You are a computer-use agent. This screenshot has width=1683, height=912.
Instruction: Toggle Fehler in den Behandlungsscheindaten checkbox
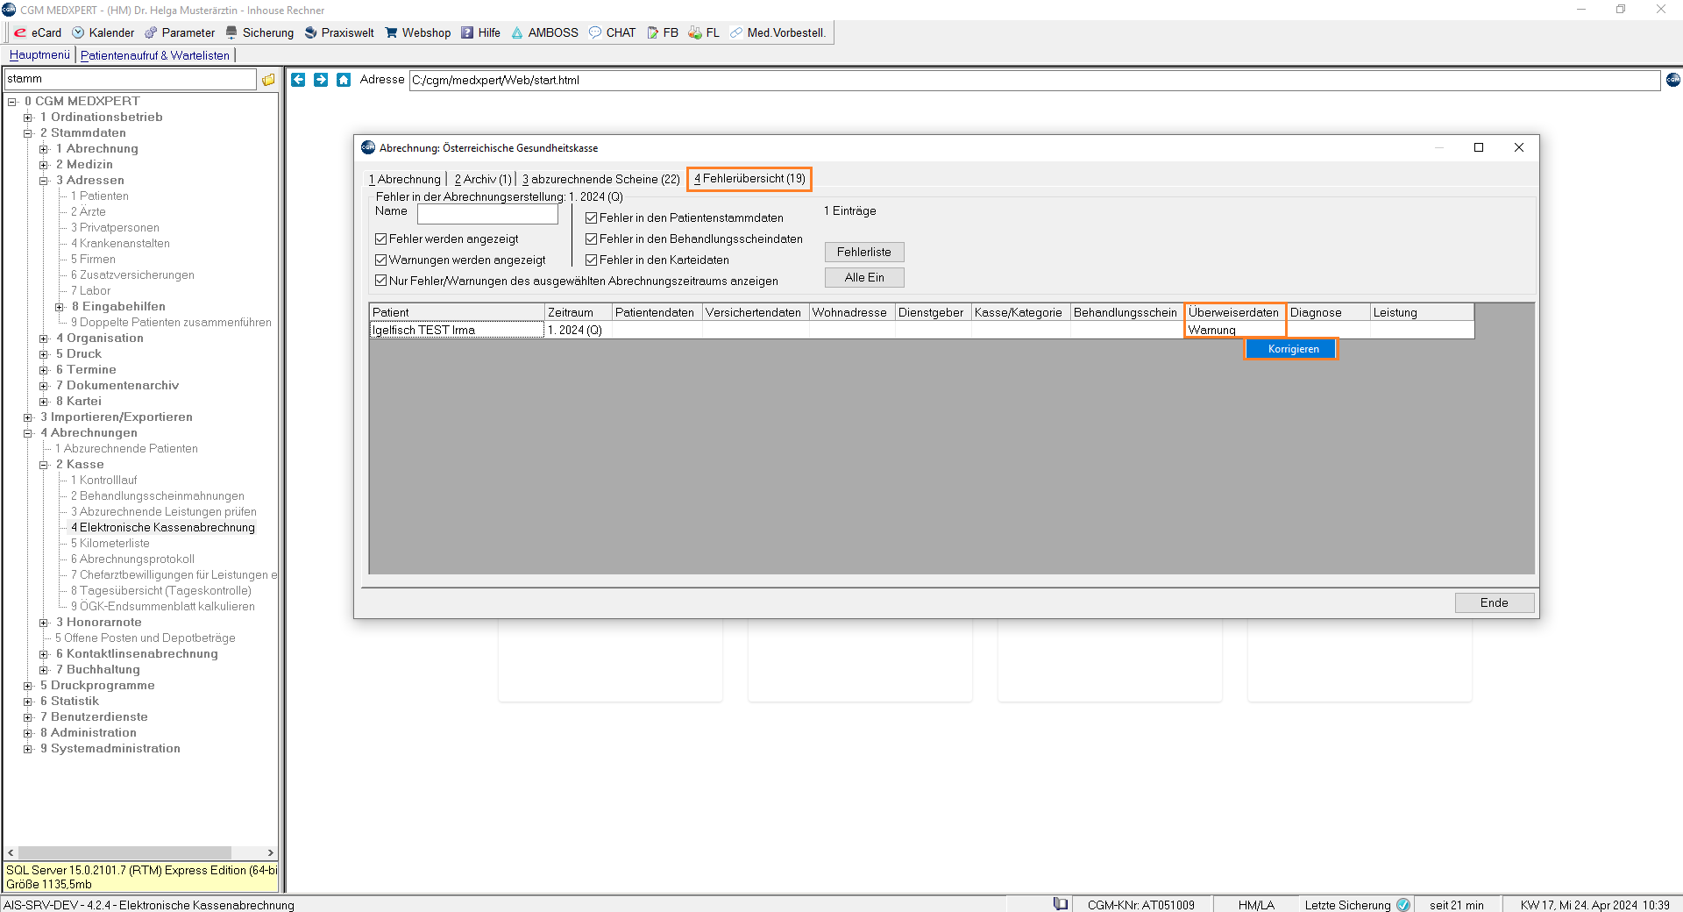pos(592,239)
